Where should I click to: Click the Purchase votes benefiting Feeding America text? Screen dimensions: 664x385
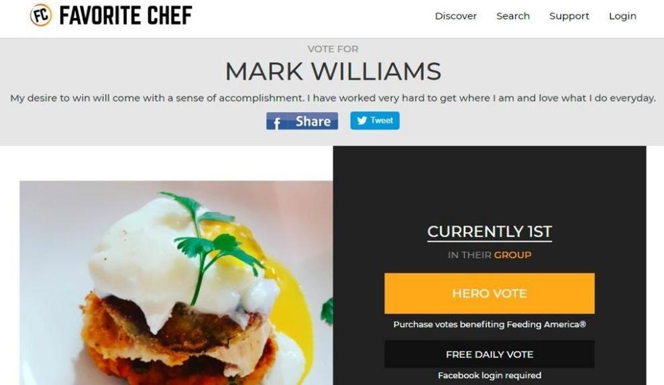click(x=489, y=325)
